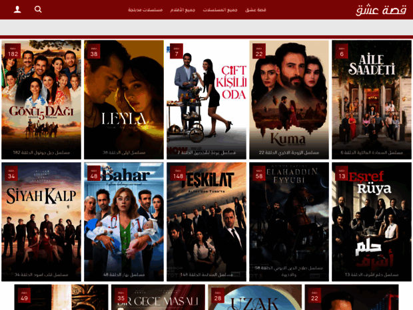413x310 pixels.
Task: Click the episode 48 badge on Bahar
Action: (94, 173)
